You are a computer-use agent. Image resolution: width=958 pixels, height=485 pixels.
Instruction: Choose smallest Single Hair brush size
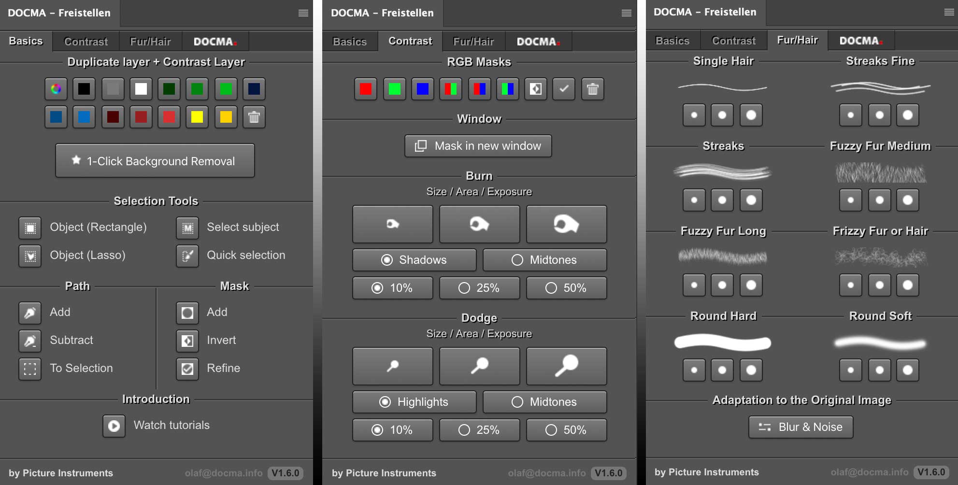coord(694,115)
